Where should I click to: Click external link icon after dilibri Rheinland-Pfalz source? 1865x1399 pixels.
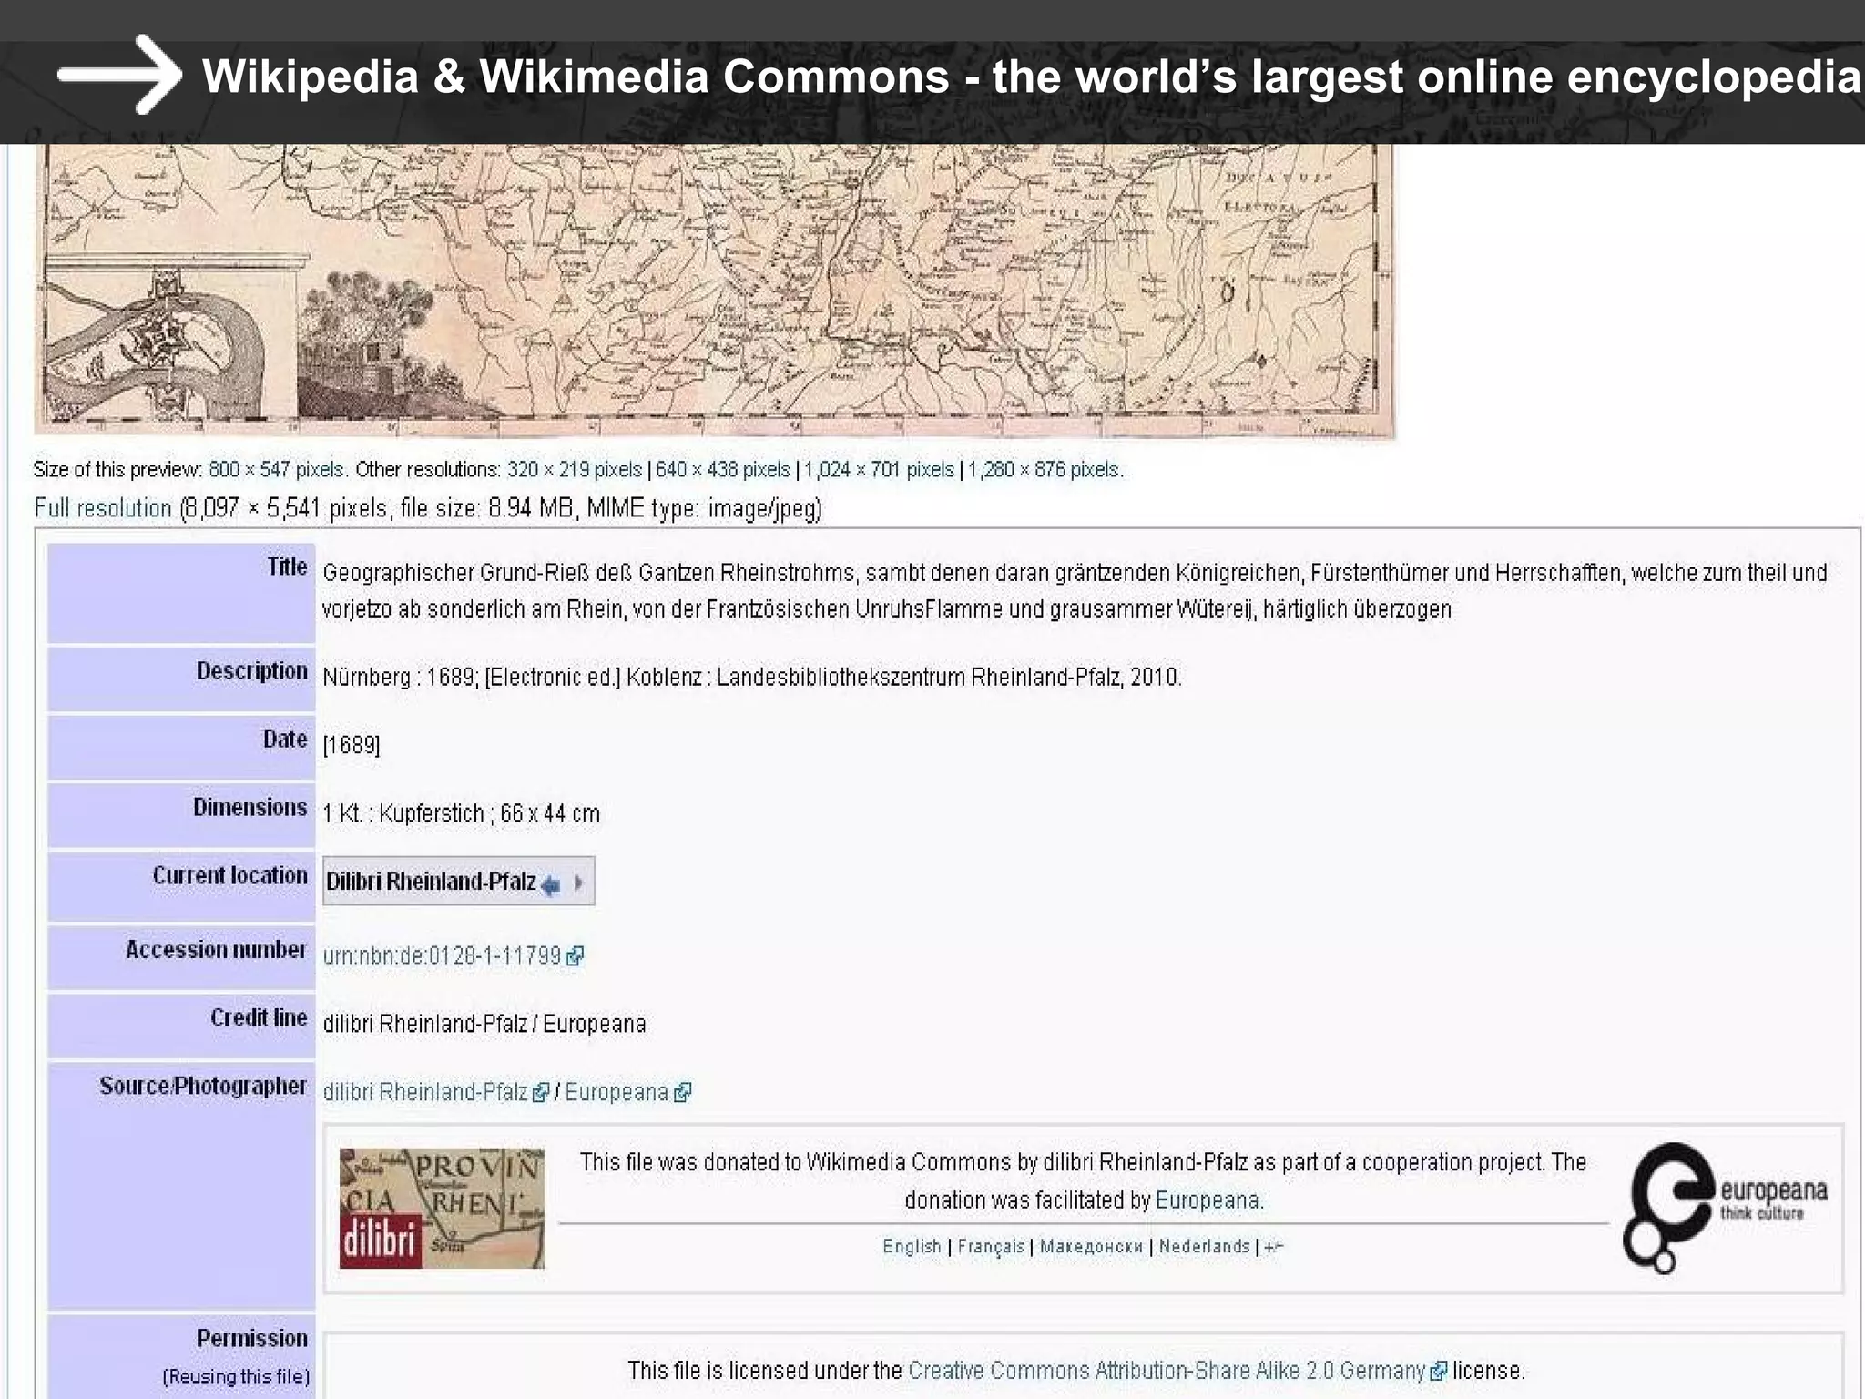point(541,1092)
